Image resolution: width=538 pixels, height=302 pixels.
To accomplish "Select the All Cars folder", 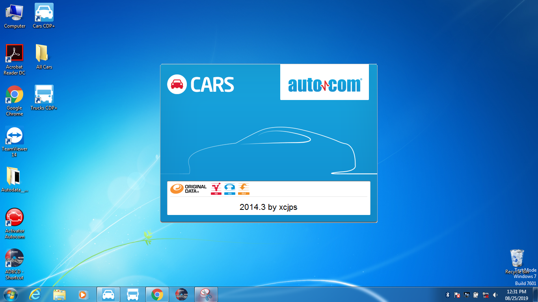I will pyautogui.click(x=44, y=57).
